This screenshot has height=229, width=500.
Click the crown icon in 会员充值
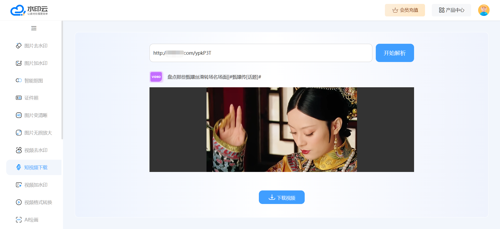(x=395, y=10)
